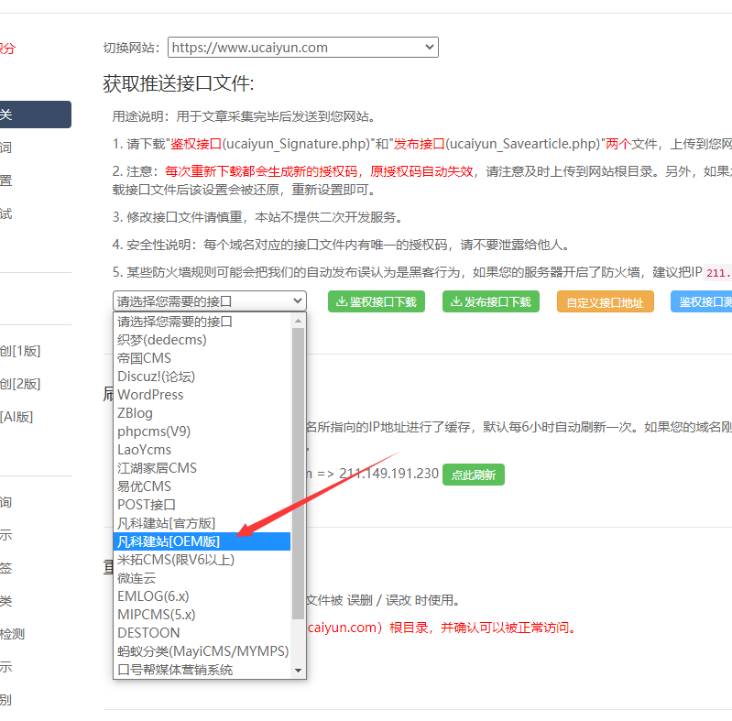Click the 点此刷新 green button
Screen dimensions: 732x721
click(473, 475)
